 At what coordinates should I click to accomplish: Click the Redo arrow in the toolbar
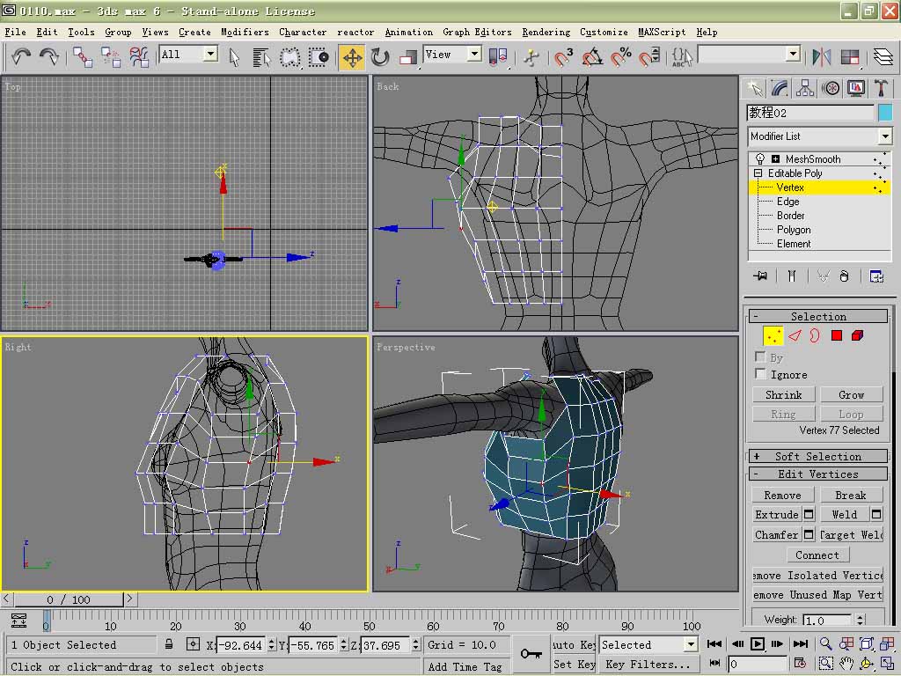click(49, 56)
